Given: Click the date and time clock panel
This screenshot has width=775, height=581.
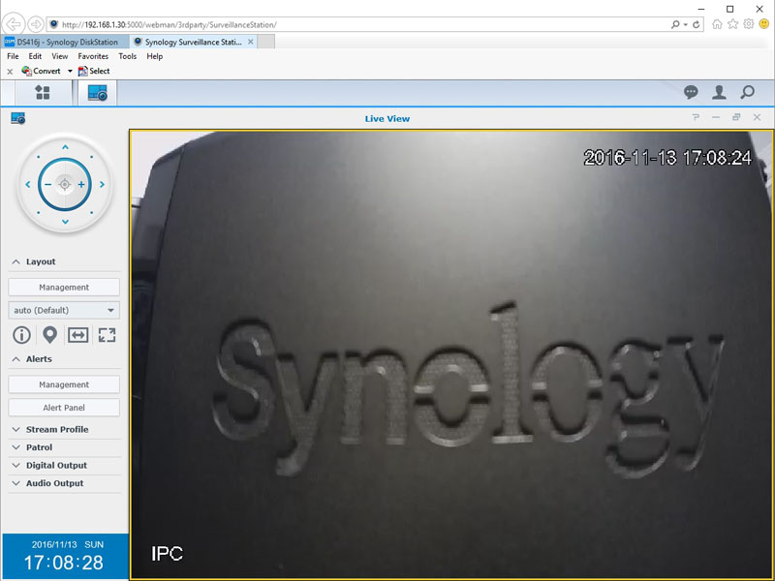Looking at the screenshot, I should [65, 556].
